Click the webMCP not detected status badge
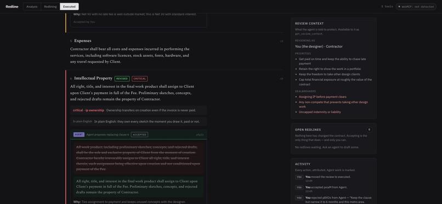442x204 pixels. tap(416, 7)
